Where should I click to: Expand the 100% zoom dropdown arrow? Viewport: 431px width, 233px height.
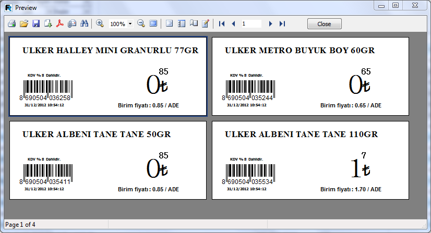click(130, 24)
